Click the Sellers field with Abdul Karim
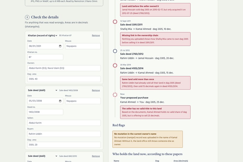 point(64,123)
